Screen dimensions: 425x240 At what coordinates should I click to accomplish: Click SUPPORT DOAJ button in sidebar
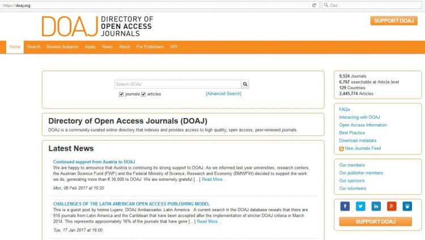375,221
